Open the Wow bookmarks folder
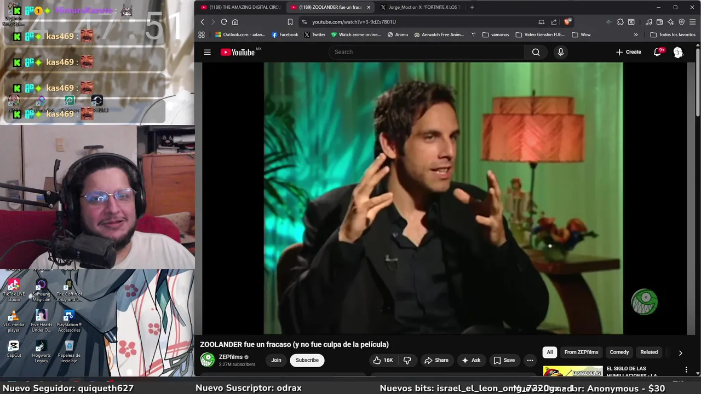This screenshot has width=701, height=394. 581,34
